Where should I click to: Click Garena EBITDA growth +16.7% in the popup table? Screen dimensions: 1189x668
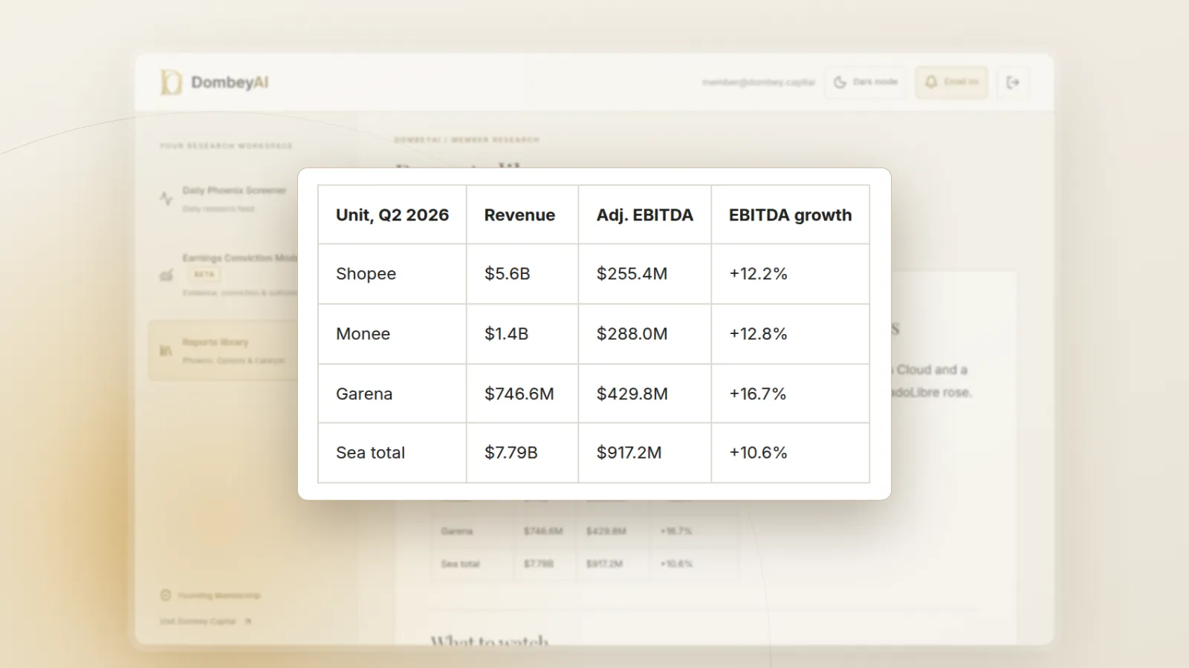(x=758, y=394)
